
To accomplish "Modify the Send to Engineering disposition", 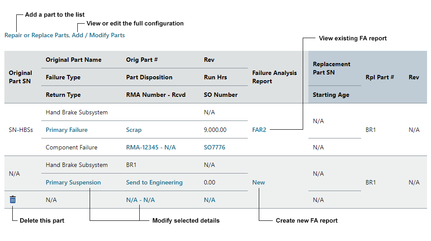I will pos(154,182).
